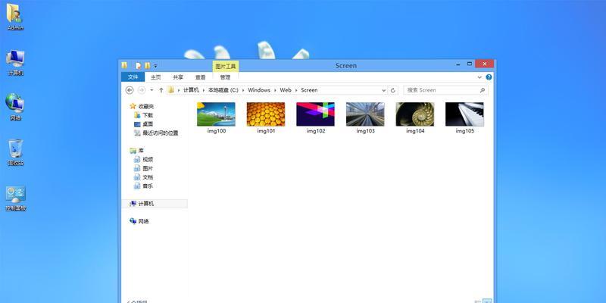
Task: Open recent locations dropdown beside forward arrow
Action: click(x=151, y=90)
